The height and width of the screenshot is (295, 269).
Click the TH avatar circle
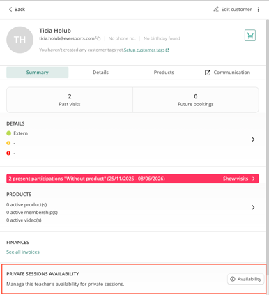point(20,40)
